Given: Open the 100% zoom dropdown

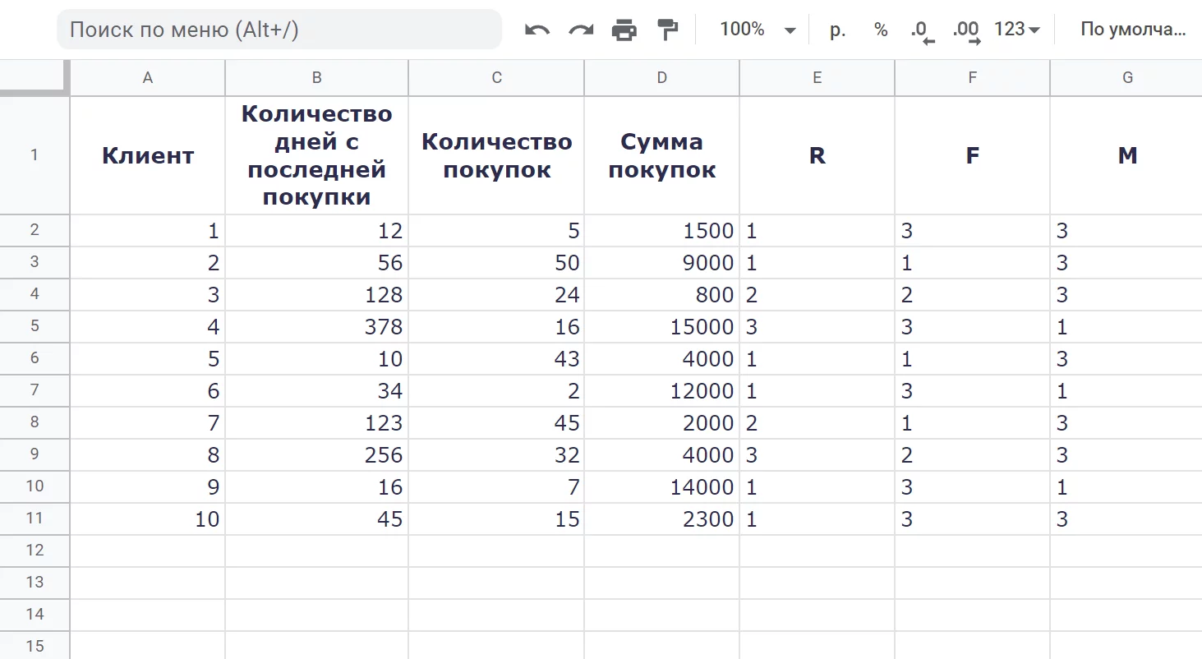Looking at the screenshot, I should pyautogui.click(x=757, y=30).
